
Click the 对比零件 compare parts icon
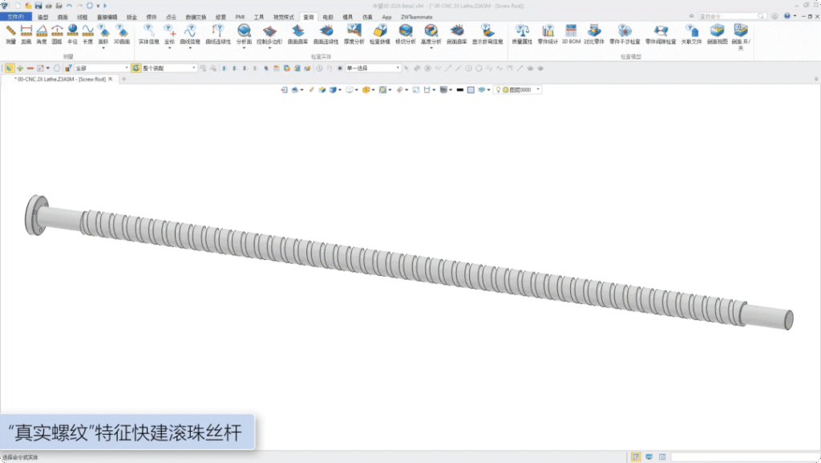coord(594,33)
